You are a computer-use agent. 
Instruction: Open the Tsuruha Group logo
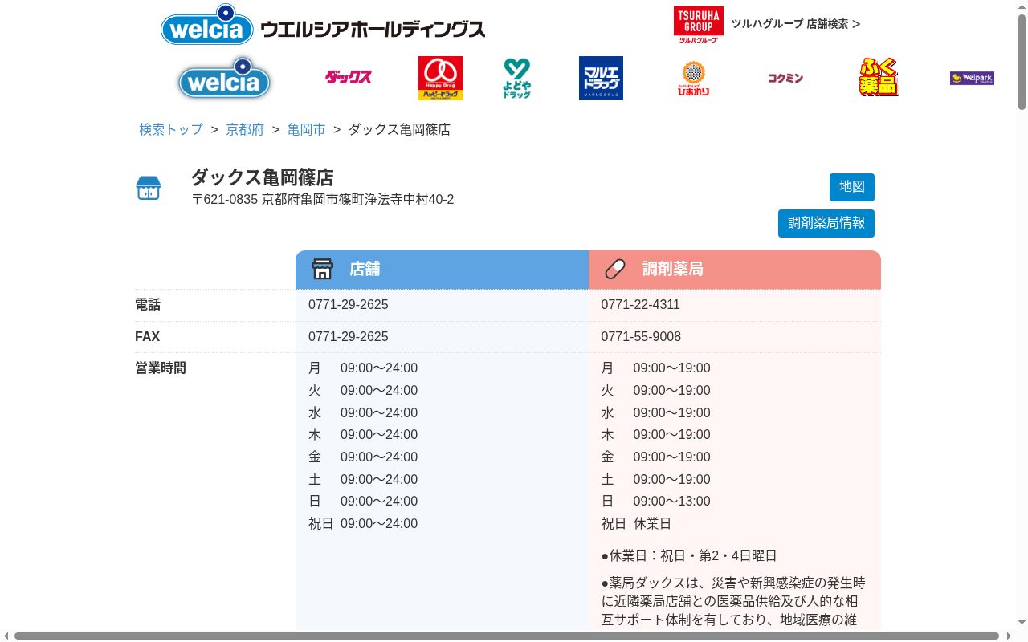(698, 24)
